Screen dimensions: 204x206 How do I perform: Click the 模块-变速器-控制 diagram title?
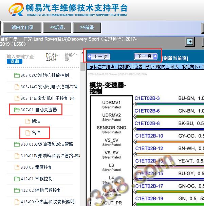108,88
